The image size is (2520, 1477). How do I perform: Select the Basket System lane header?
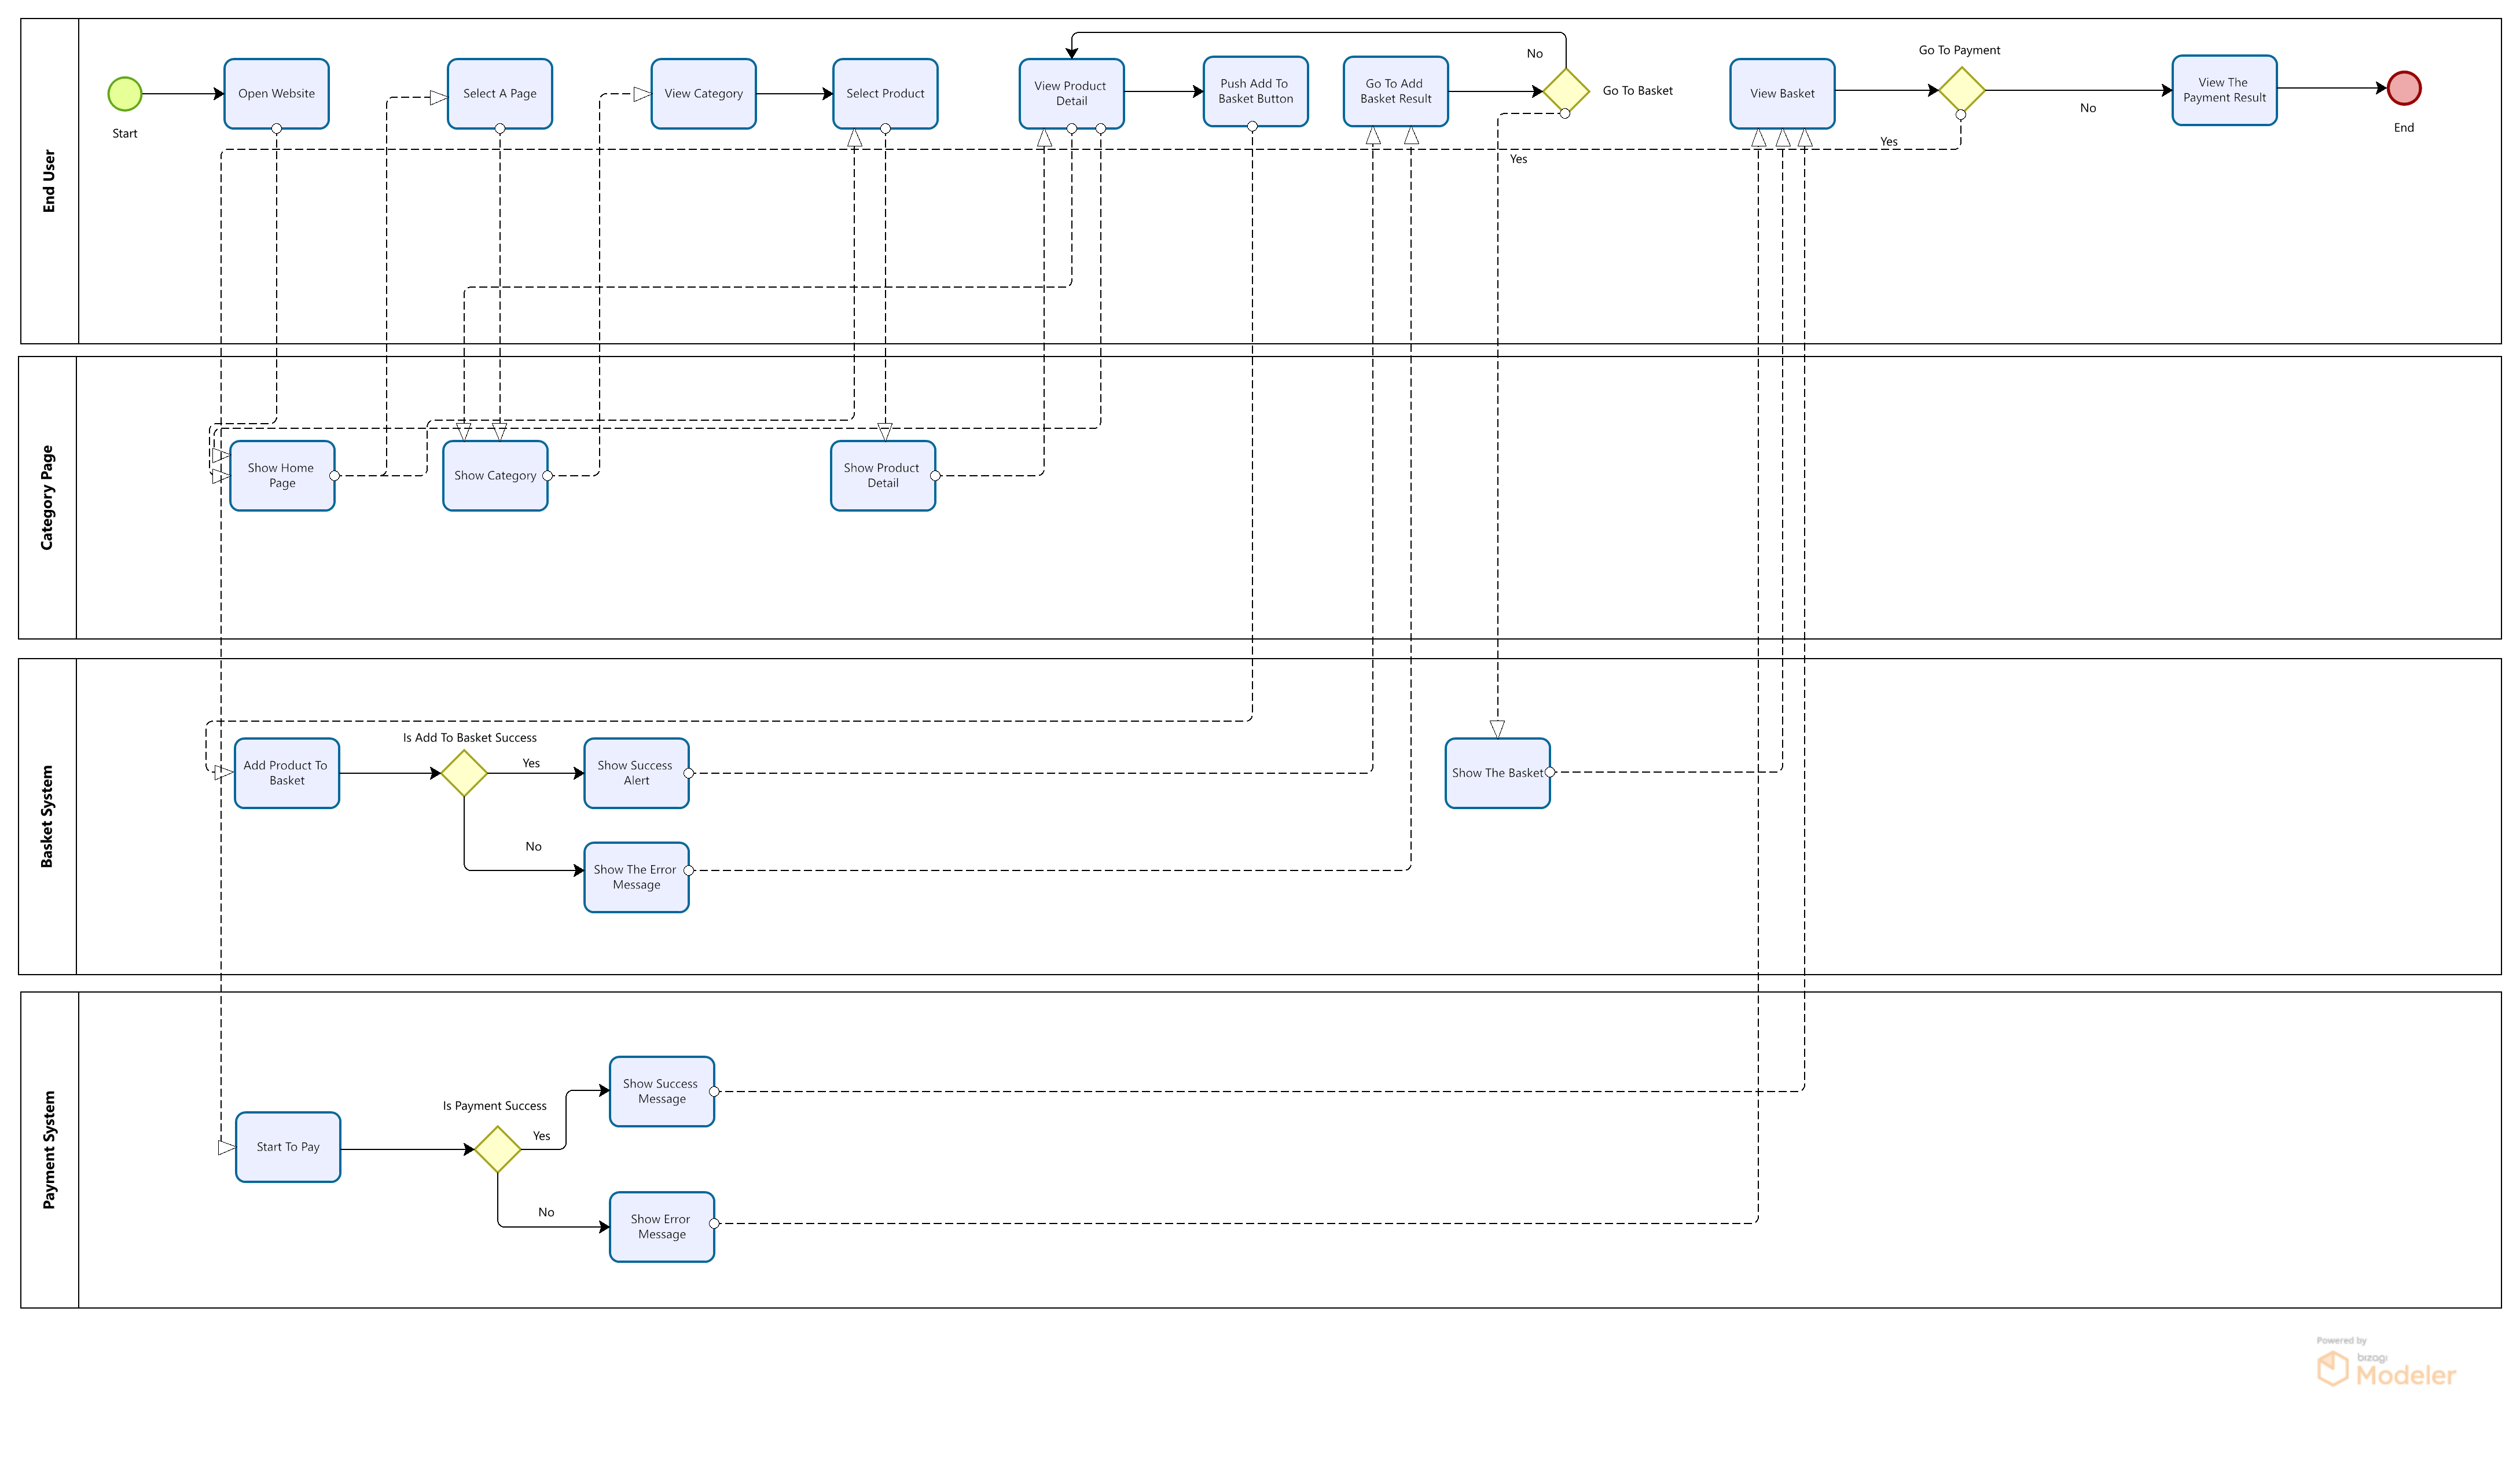(47, 816)
